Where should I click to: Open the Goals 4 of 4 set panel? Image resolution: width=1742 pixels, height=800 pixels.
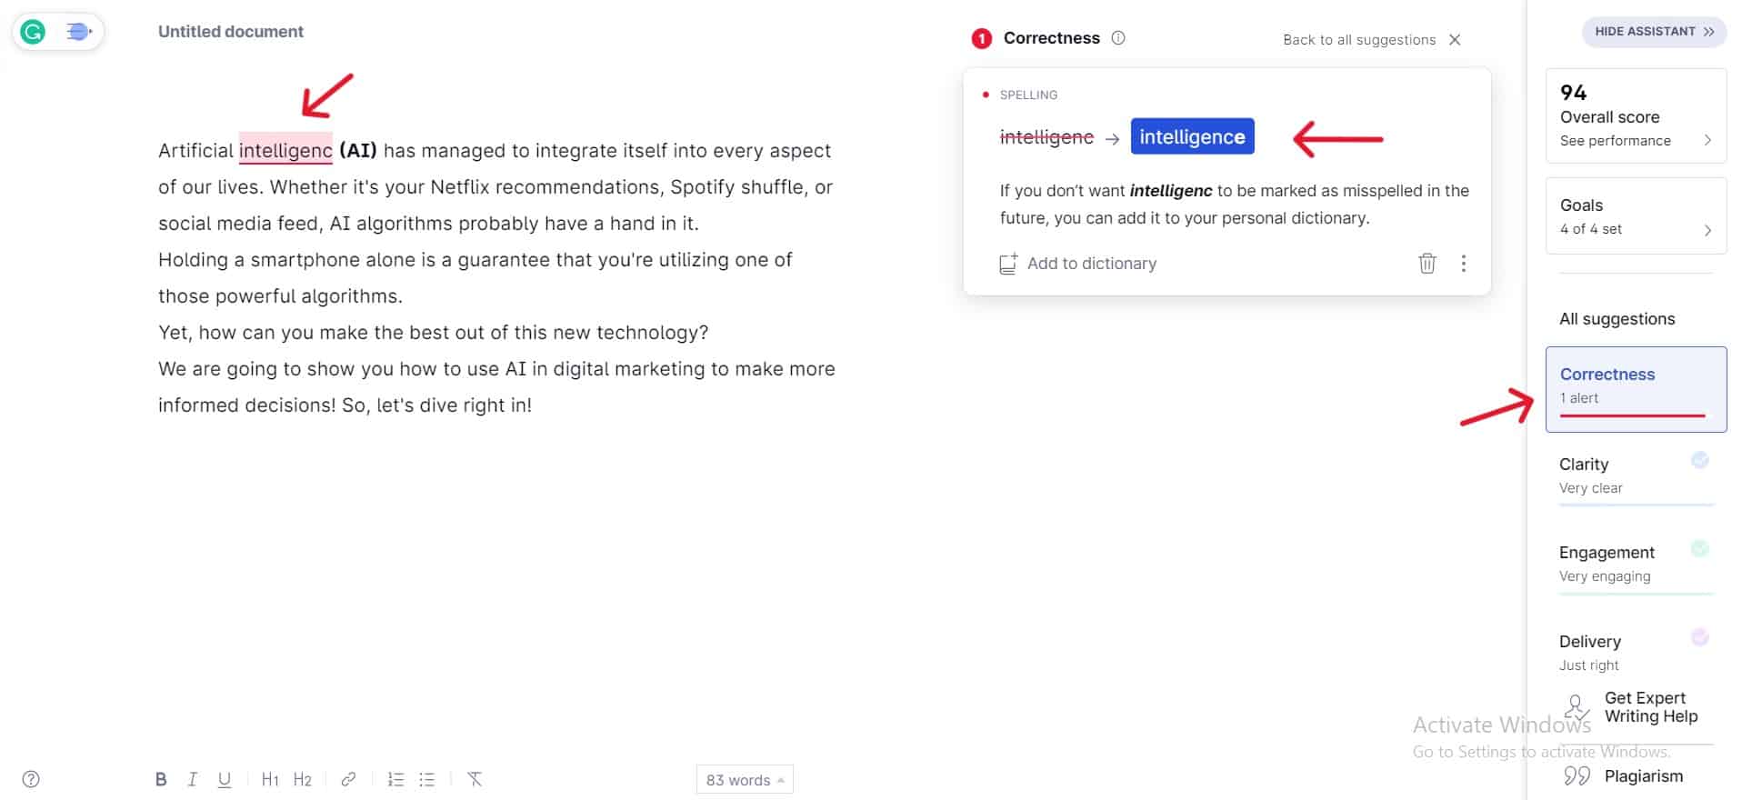pos(1636,215)
